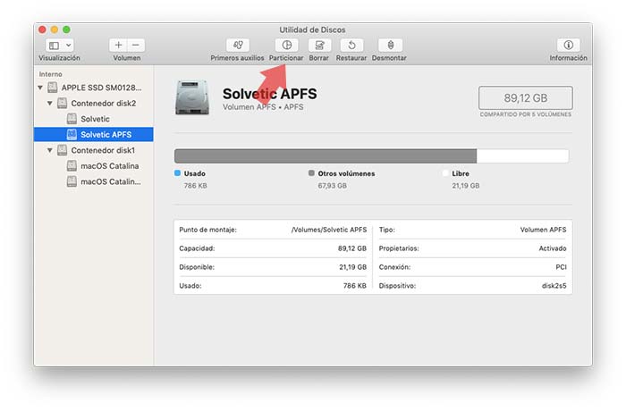
Task: Select the Solvetic volume in sidebar
Action: pos(95,119)
